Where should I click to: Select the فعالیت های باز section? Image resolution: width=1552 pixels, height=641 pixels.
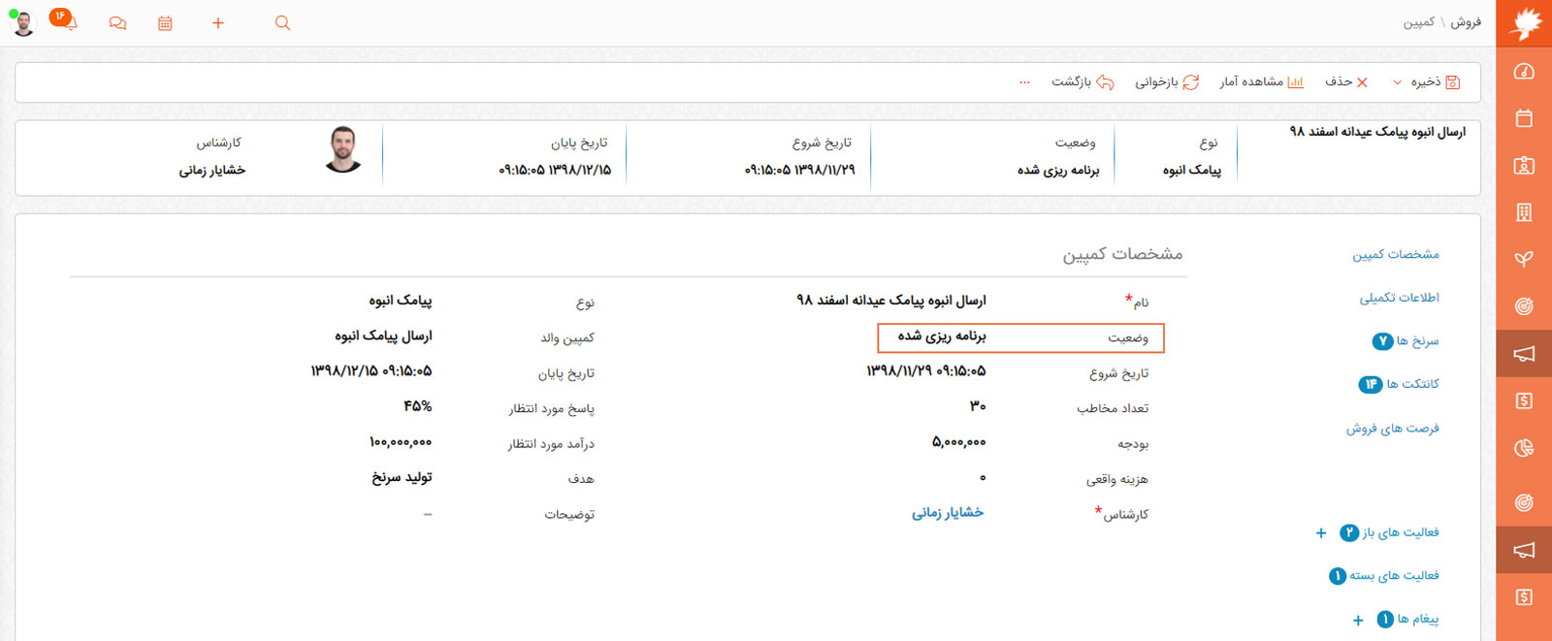(1401, 532)
